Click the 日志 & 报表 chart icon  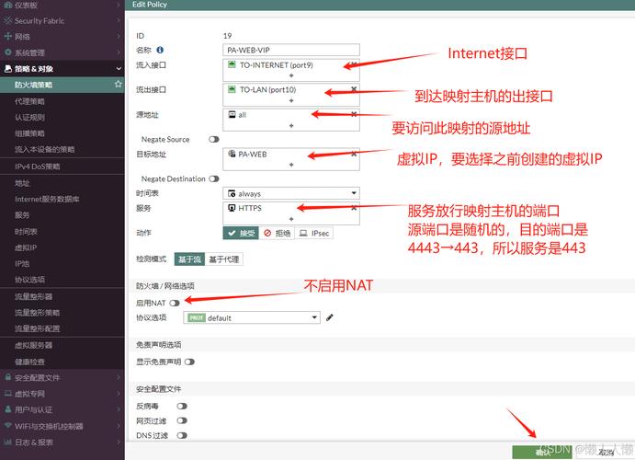point(7,442)
